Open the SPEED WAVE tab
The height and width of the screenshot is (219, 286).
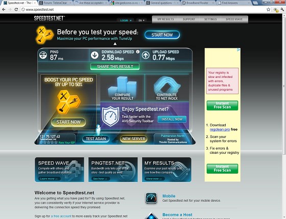tap(234, 19)
